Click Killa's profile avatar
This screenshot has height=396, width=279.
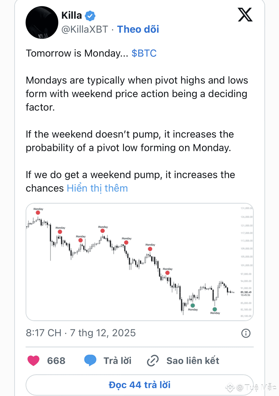[x=42, y=23]
